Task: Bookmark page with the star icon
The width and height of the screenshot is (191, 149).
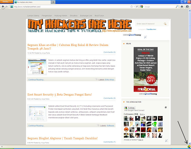Action: 131,7
